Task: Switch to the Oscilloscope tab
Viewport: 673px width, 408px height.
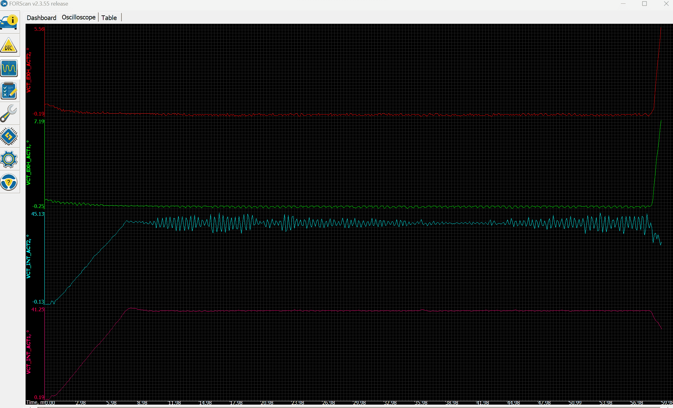Action: click(x=79, y=17)
